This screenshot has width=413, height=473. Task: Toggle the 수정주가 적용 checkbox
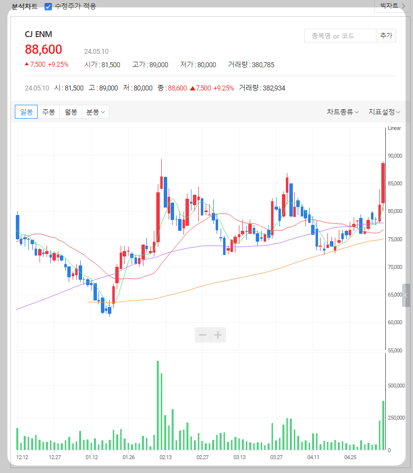pos(48,6)
